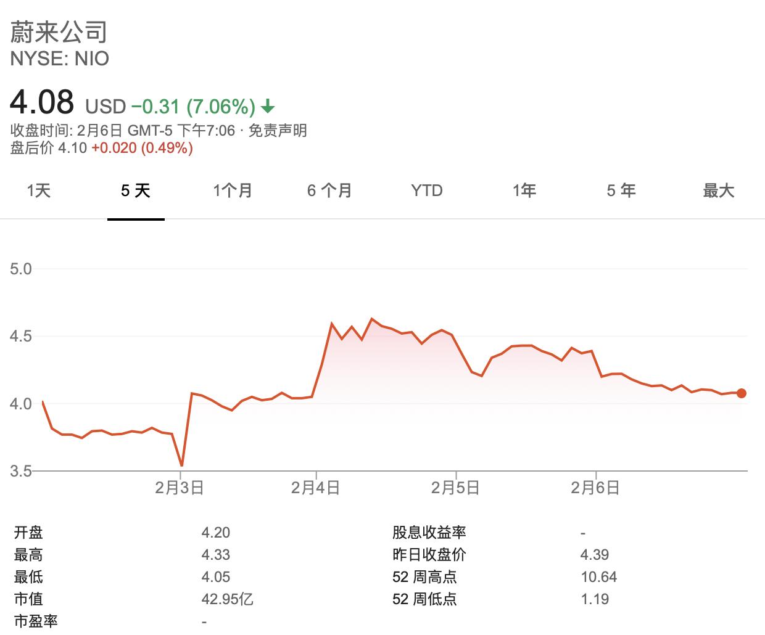Screen dimensions: 765x635
Task: Click the NYSE: NIO ticker text
Action: [60, 59]
